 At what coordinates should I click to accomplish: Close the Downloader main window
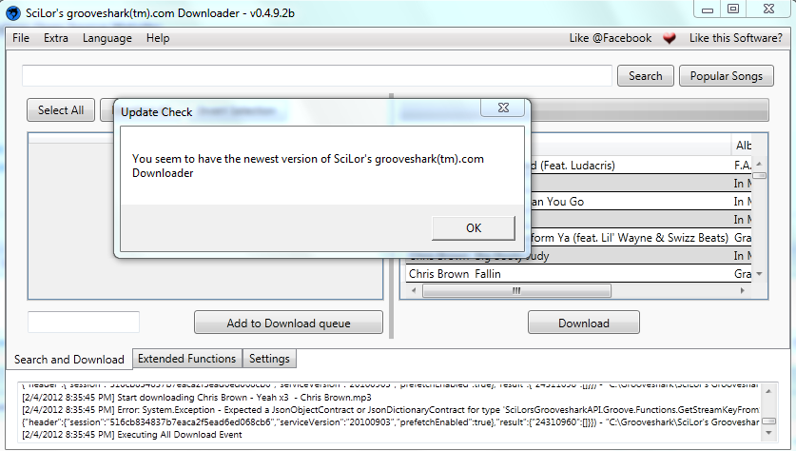point(769,10)
